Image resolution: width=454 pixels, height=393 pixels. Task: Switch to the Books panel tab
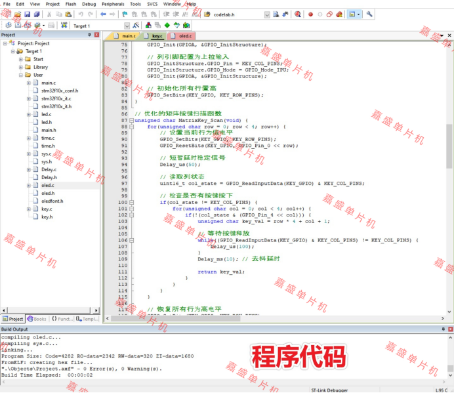(x=37, y=319)
